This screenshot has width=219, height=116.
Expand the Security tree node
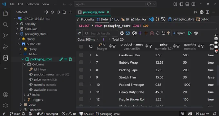coord(17,24)
